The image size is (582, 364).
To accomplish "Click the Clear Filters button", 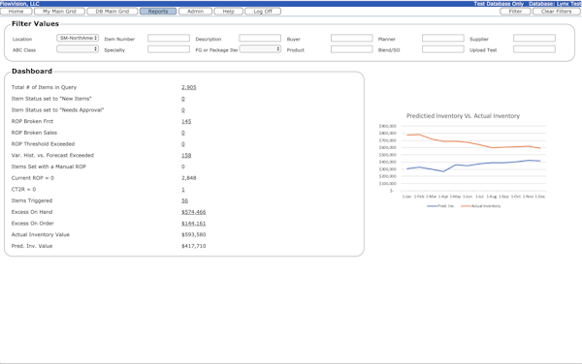I will coord(557,12).
